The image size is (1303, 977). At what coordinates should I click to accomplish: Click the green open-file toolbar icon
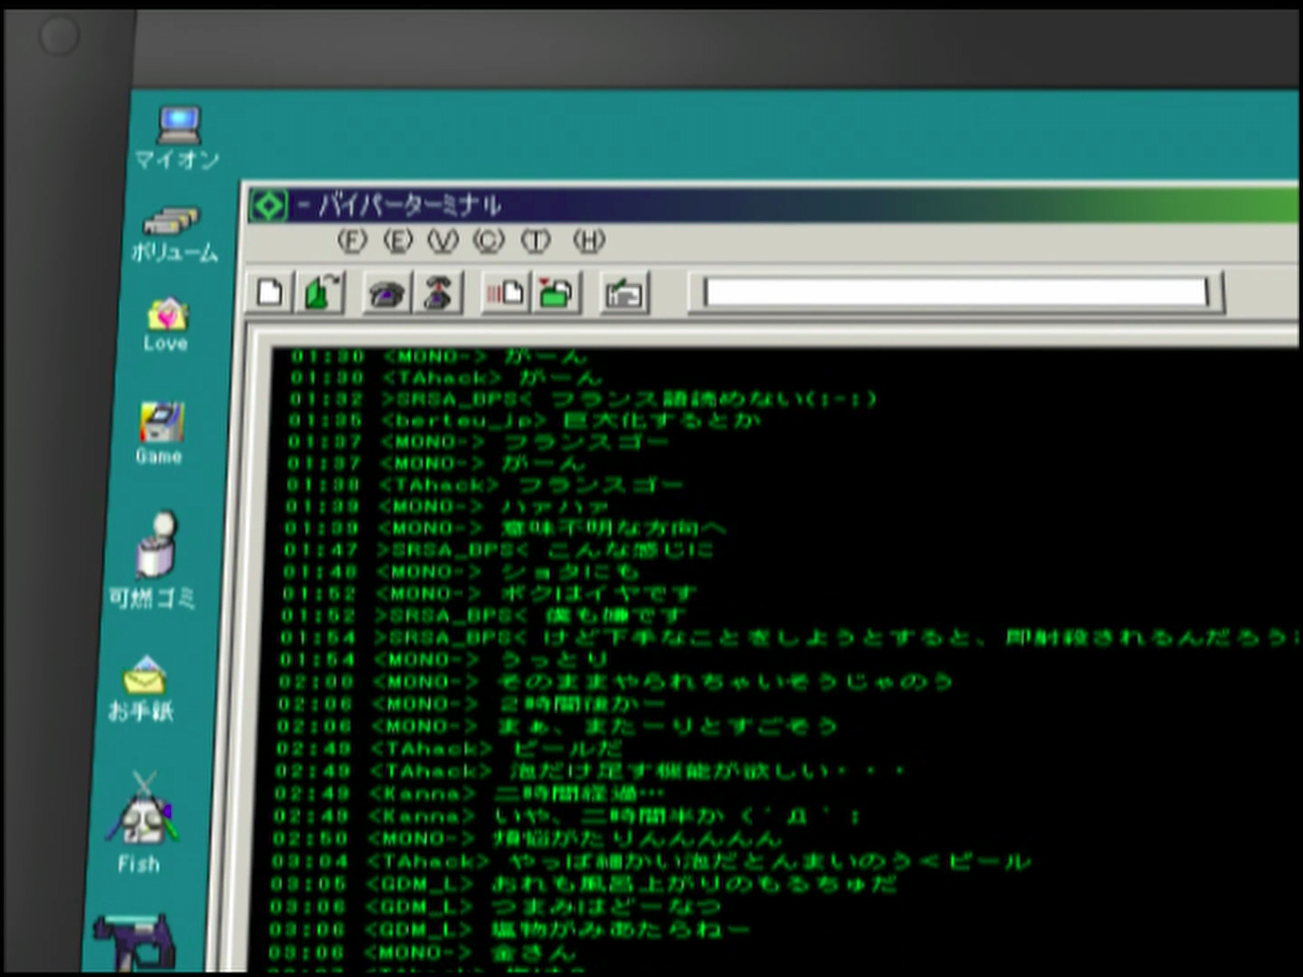coord(321,293)
